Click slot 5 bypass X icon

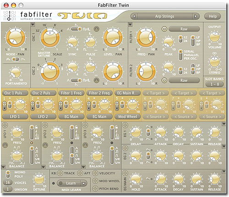click(117, 108)
